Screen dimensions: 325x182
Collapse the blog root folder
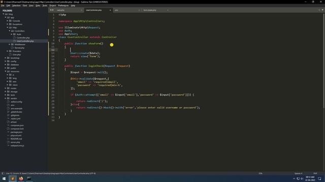(4, 14)
